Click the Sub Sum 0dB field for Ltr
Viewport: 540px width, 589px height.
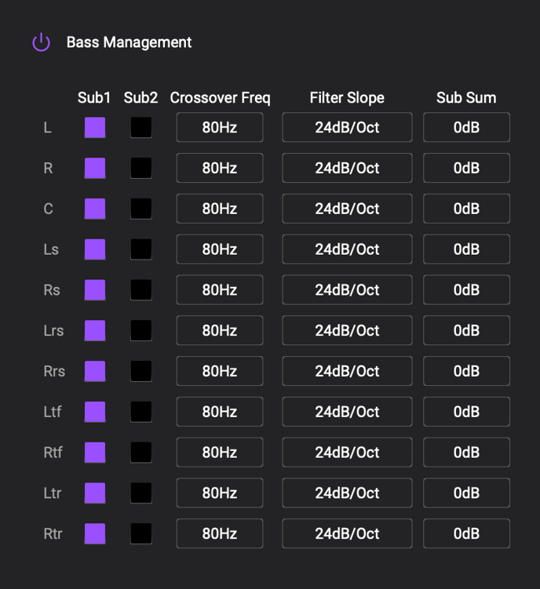(466, 493)
